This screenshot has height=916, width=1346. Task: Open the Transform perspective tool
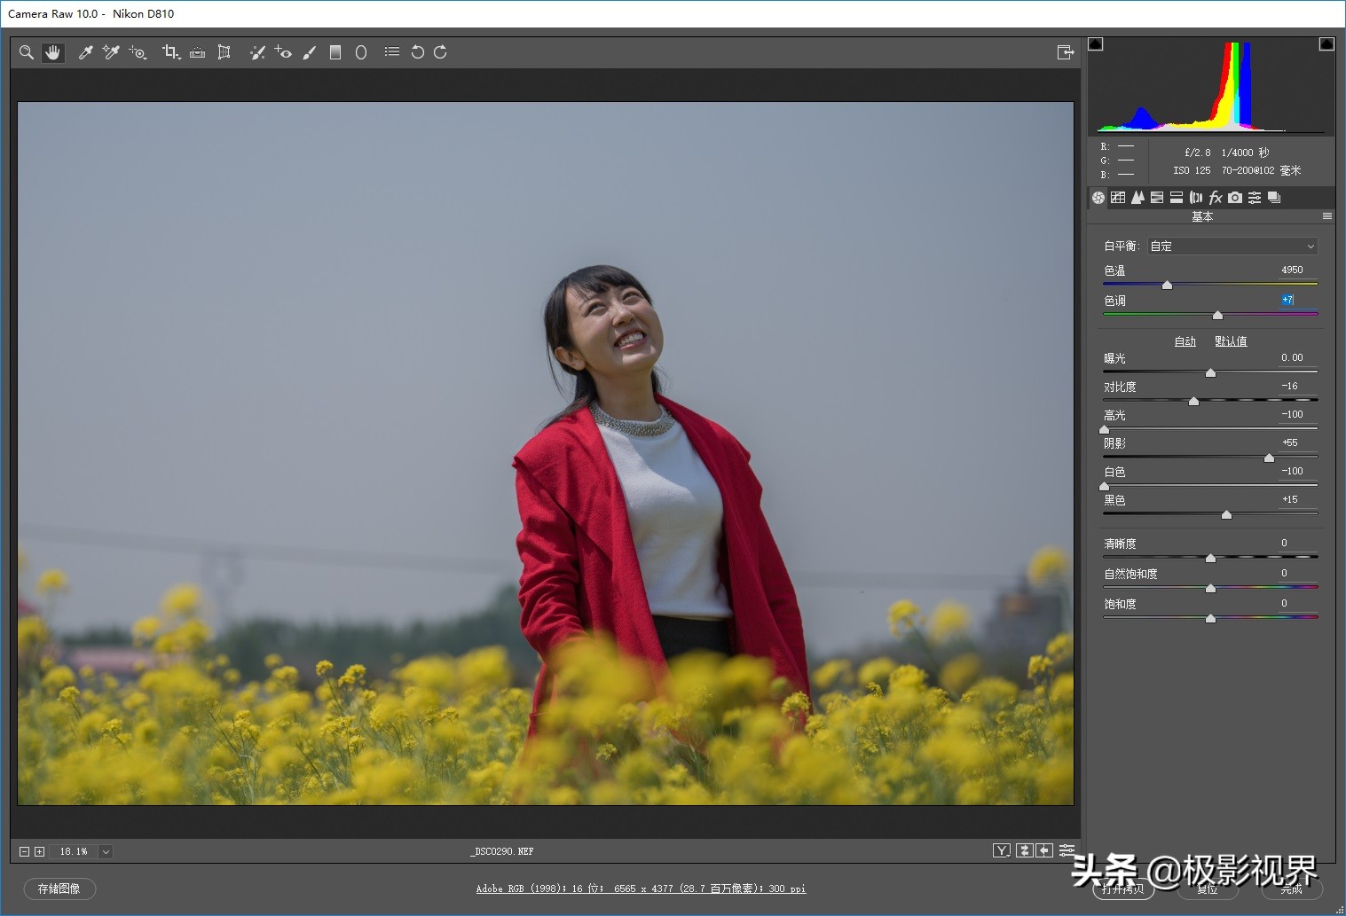pos(224,52)
